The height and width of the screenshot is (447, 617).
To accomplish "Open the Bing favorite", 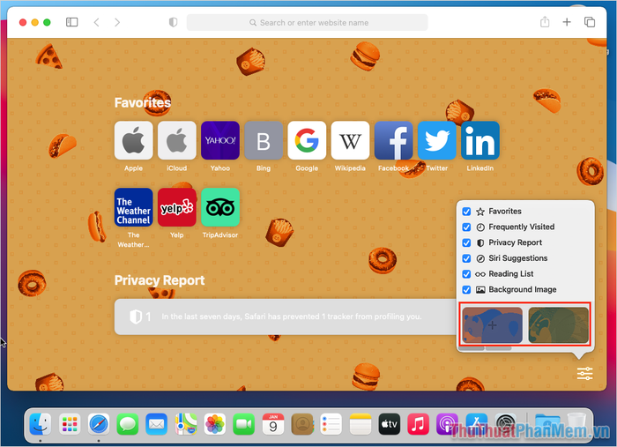I will [264, 140].
